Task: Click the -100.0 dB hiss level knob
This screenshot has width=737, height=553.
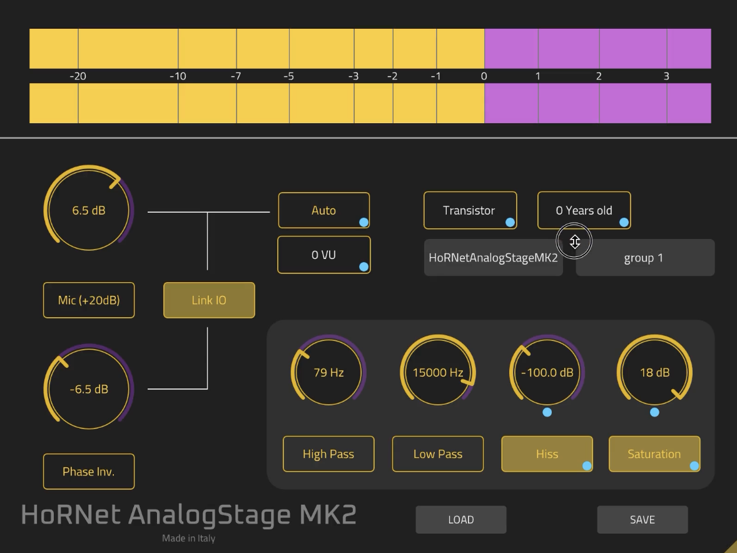Action: 547,370
